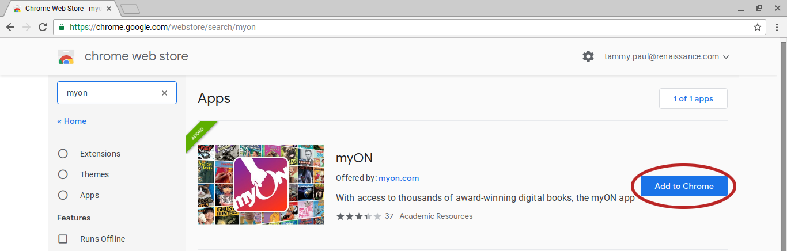Open the myON app thumbnail image
The width and height of the screenshot is (787, 251).
click(261, 184)
